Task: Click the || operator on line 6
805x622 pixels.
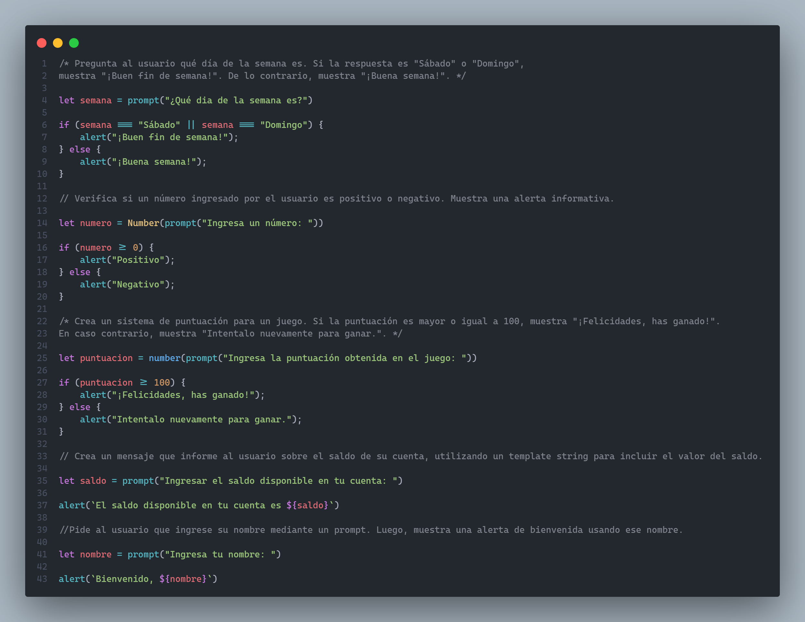Action: tap(191, 125)
